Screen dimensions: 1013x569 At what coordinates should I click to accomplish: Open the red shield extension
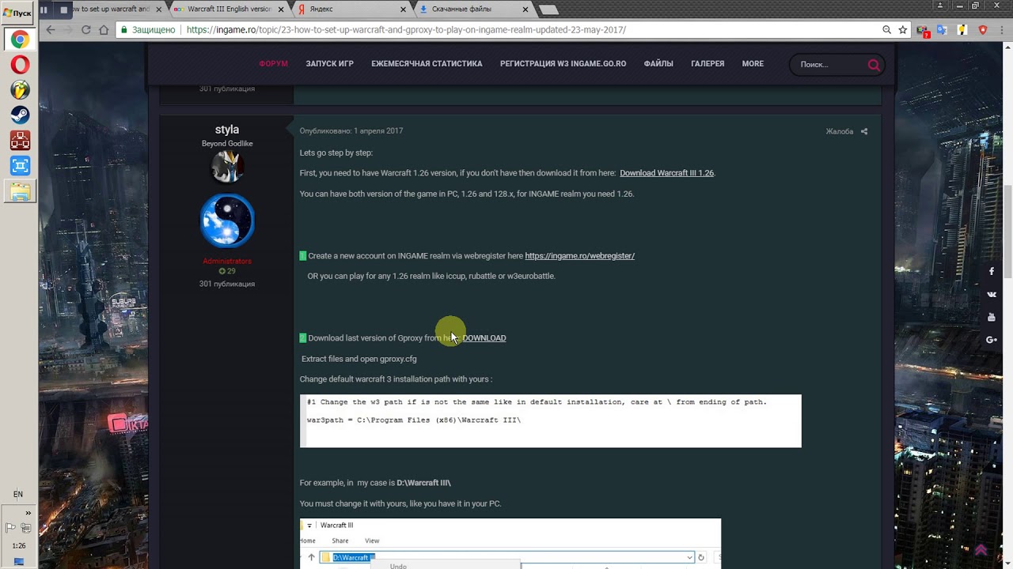click(x=983, y=30)
